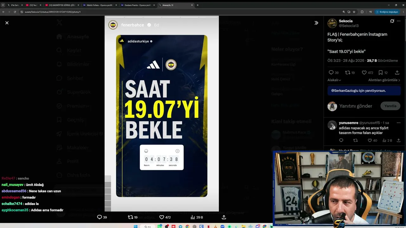The height and width of the screenshot is (228, 406).
Task: Close the Malick Fofana tab
Action: [x=116, y=5]
